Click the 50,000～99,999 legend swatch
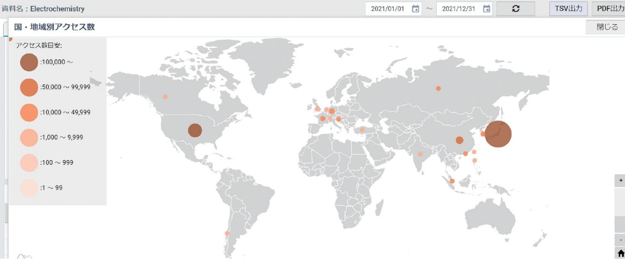This screenshot has height=259, width=625. [29, 87]
